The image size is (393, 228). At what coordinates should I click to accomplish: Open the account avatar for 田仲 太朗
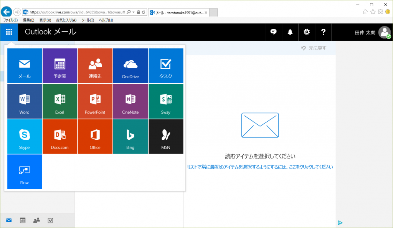point(385,32)
